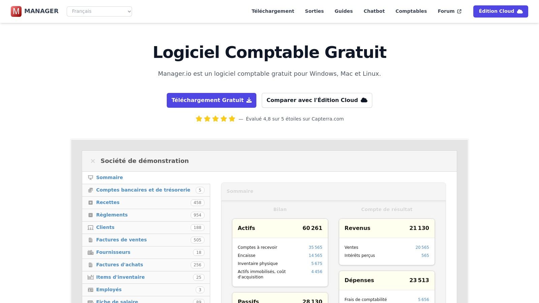Click the first yellow rating star

point(199,119)
